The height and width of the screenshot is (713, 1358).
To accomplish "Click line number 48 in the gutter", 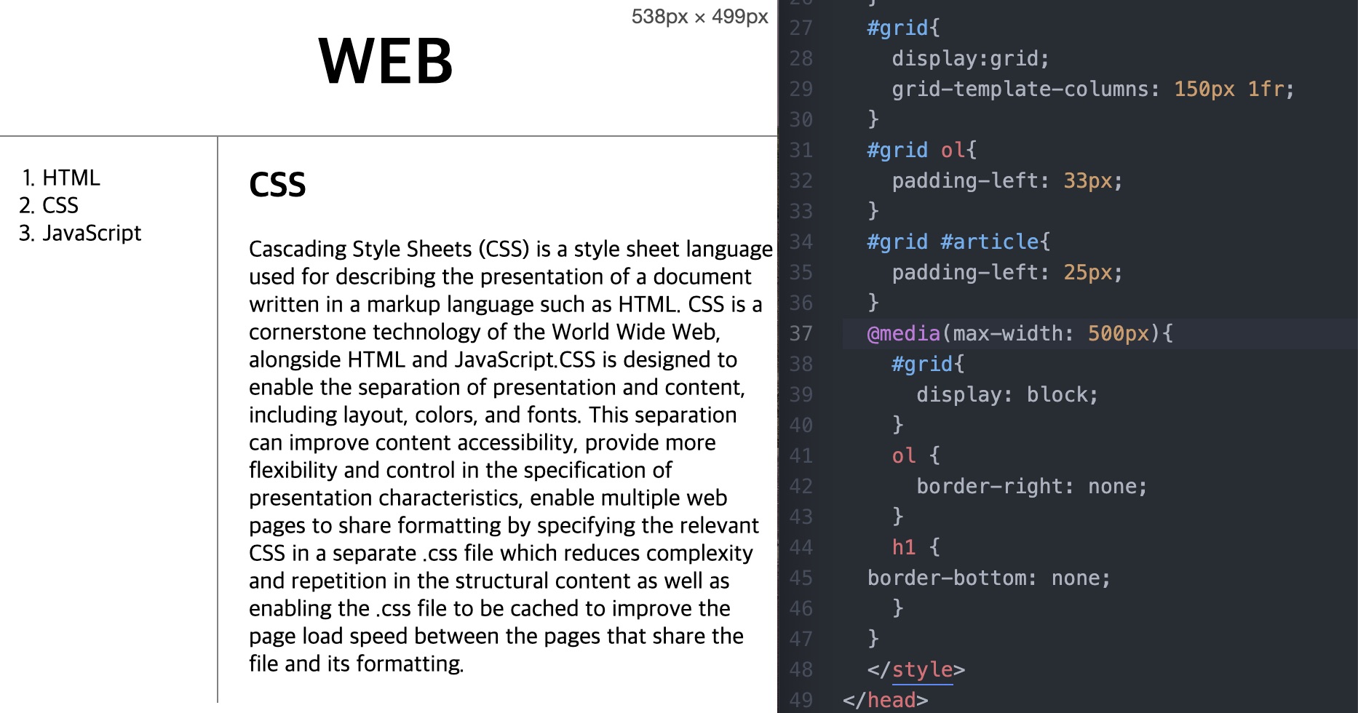I will (x=801, y=669).
